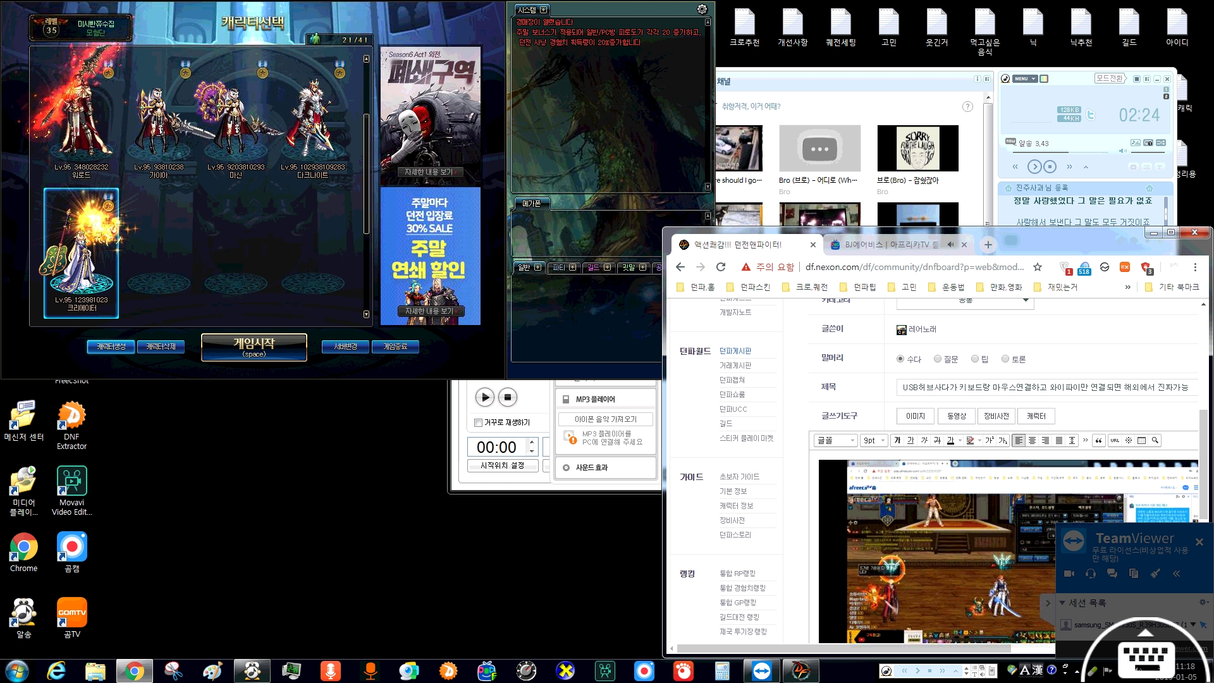Viewport: 1214px width, 683px height.
Task: Expand the 세션 목록 section in TeamViewer
Action: (x=1063, y=603)
